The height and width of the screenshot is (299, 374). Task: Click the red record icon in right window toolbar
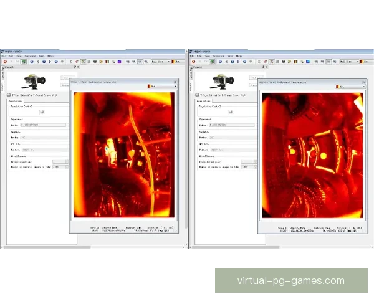pyautogui.click(x=193, y=62)
